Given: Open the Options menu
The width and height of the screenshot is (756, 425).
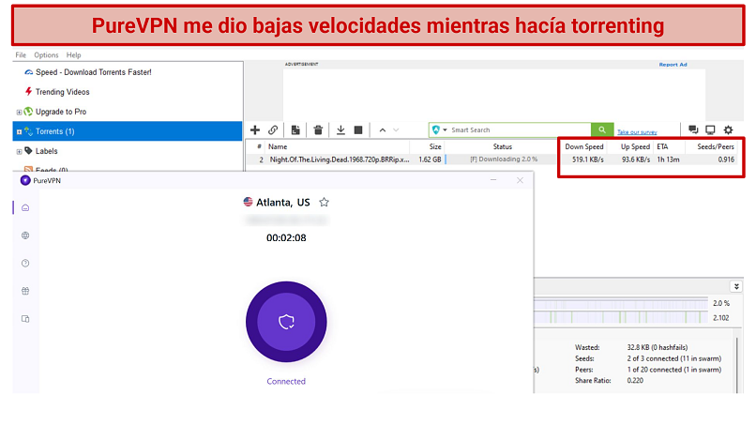Looking at the screenshot, I should [46, 55].
